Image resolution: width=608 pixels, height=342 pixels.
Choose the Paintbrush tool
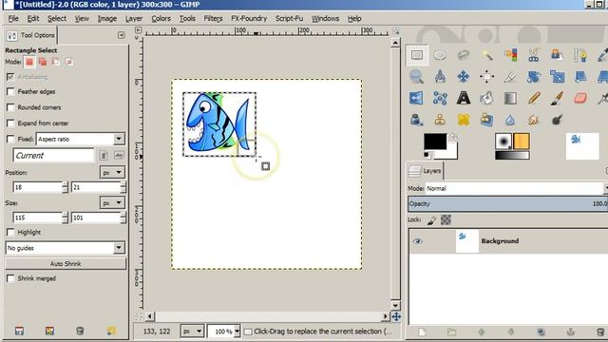click(558, 98)
